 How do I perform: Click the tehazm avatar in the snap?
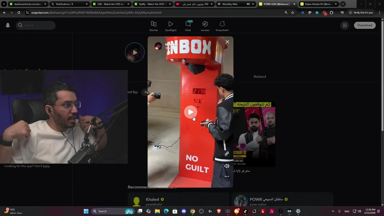click(158, 46)
